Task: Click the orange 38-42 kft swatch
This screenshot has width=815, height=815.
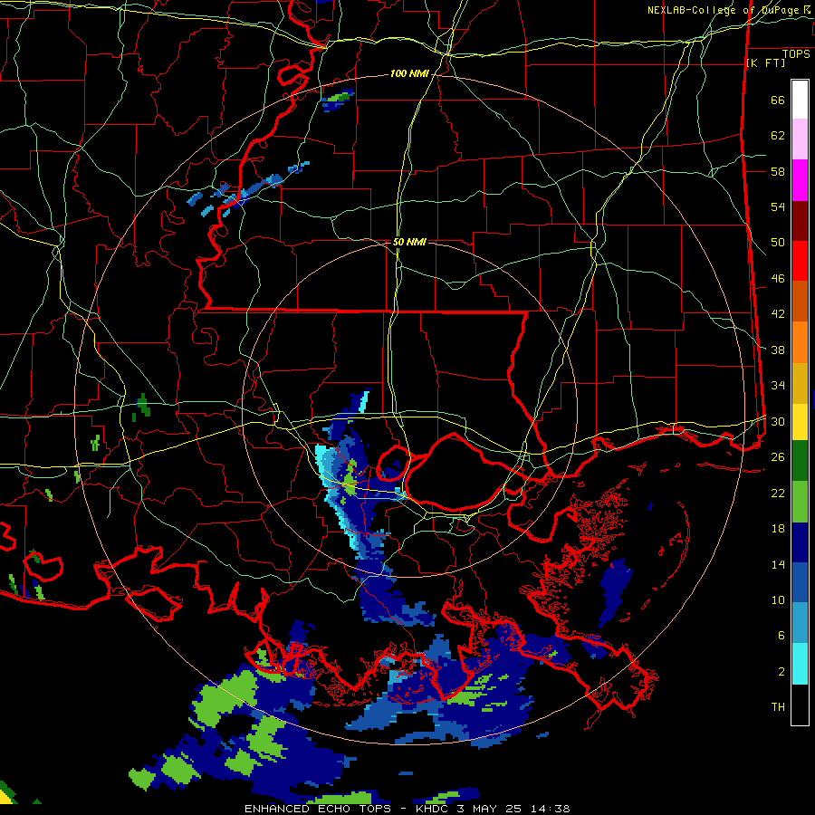Action: (x=800, y=342)
